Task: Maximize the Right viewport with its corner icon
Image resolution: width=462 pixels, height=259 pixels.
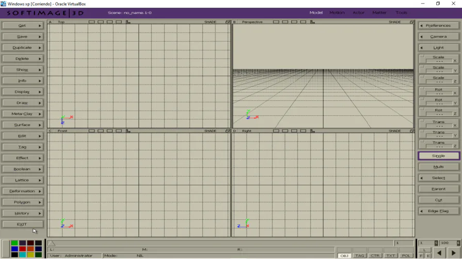Action: (411, 131)
